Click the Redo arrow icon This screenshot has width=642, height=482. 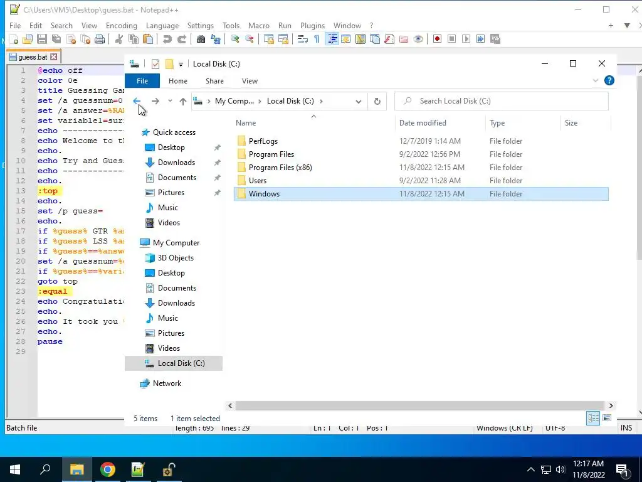point(181,39)
